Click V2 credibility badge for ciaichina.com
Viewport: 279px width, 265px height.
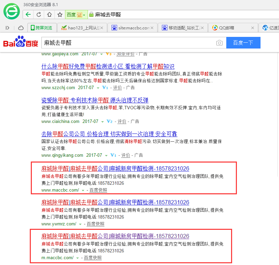(110, 121)
